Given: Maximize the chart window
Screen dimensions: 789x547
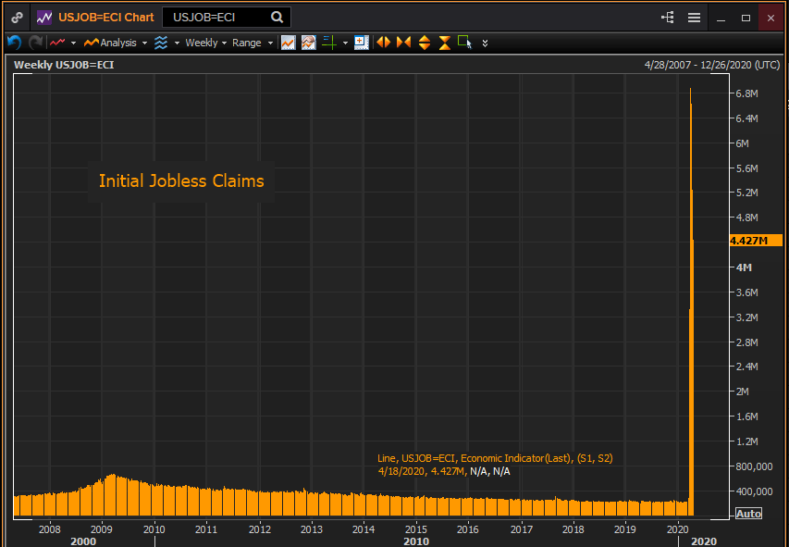Looking at the screenshot, I should click(746, 18).
